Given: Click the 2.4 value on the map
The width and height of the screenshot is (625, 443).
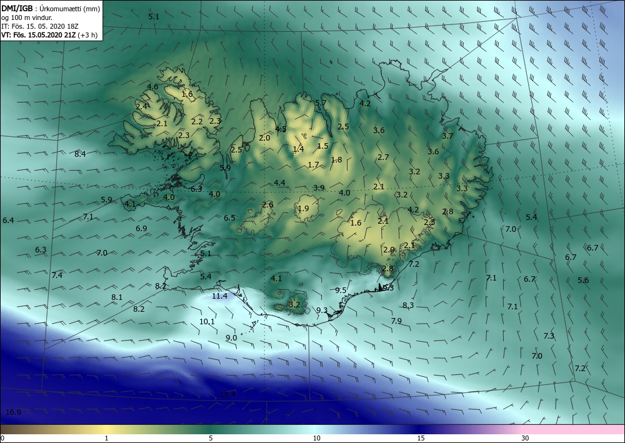Looking at the screenshot, I should pyautogui.click(x=141, y=106).
